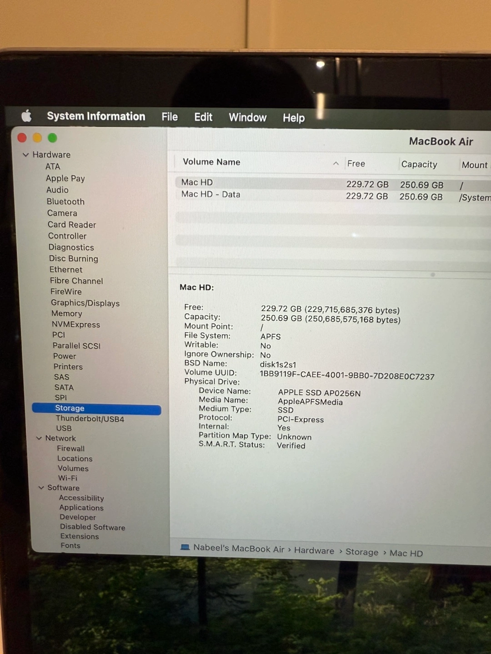491x654 pixels.
Task: Select Extensions under Software
Action: pyautogui.click(x=80, y=536)
